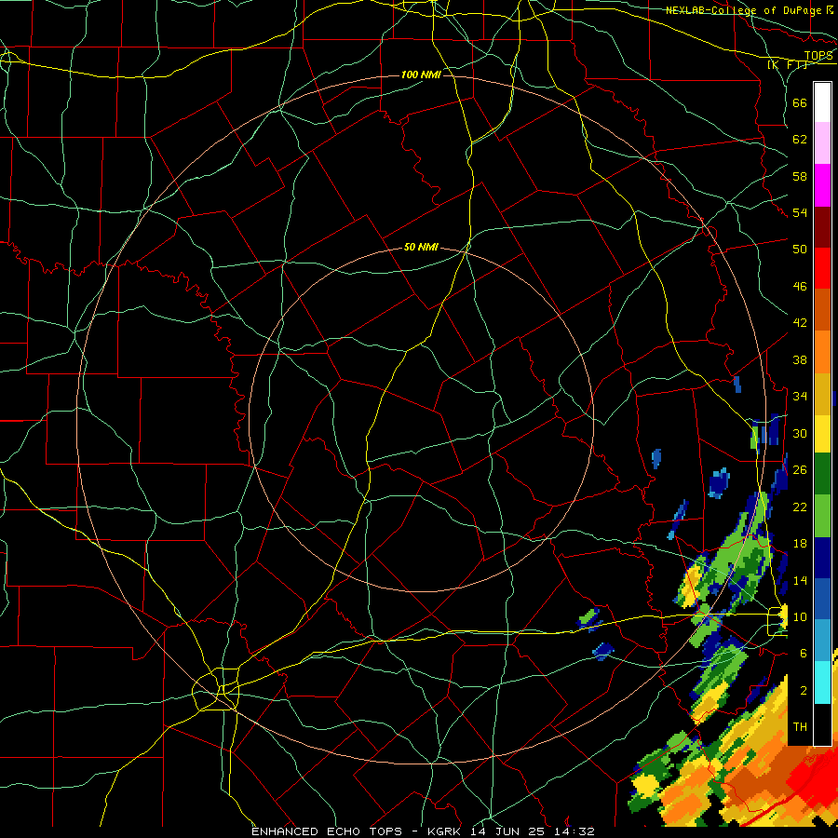The image size is (838, 838).
Task: Click the 'TOPS' legend title
Action: [818, 56]
